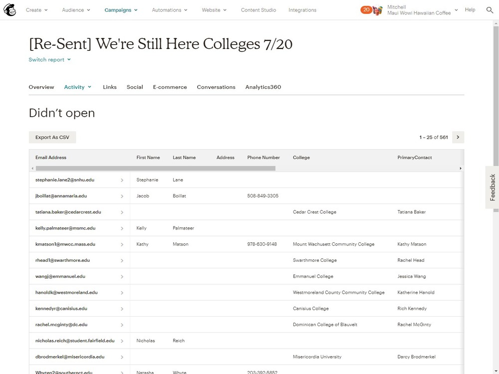Open the Switch report dropdown
499x374 pixels.
pyautogui.click(x=49, y=59)
